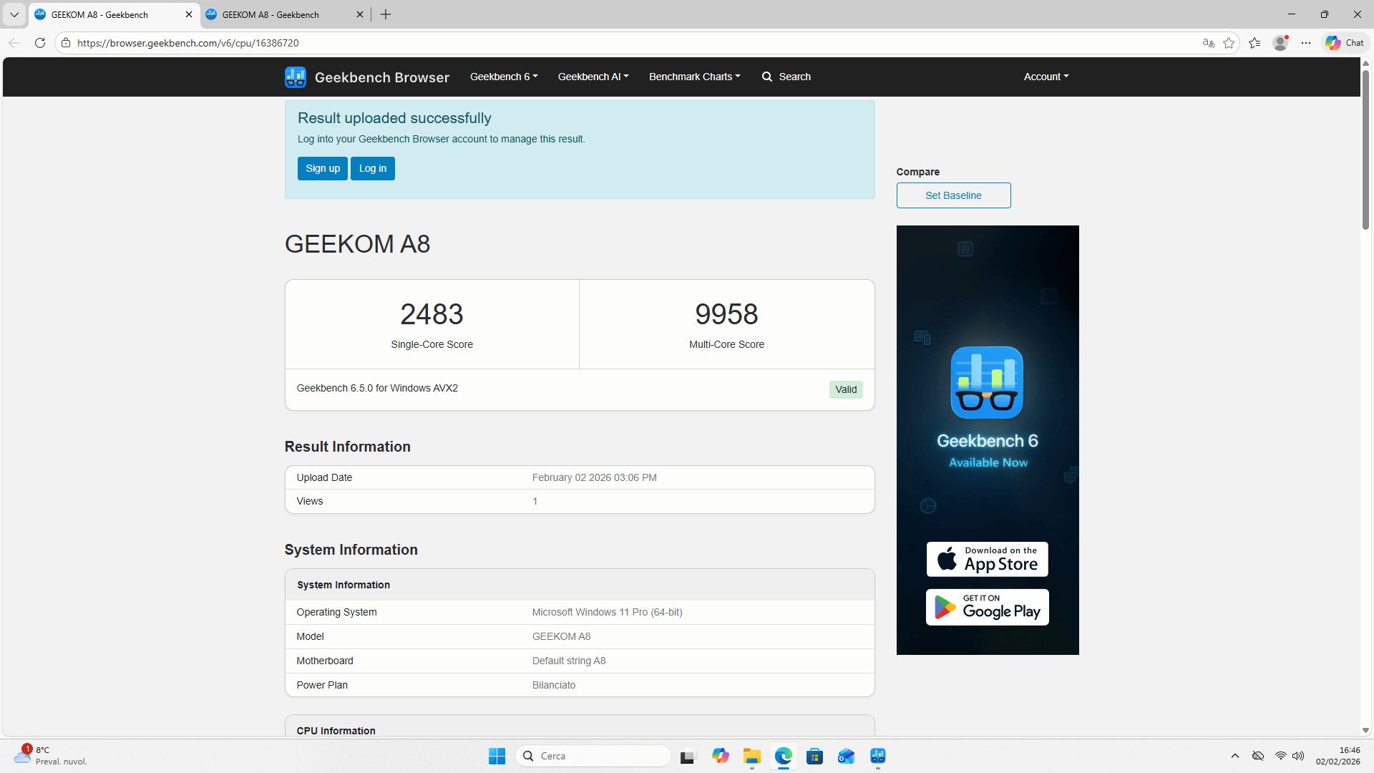Click the Sign up button
The image size is (1374, 773).
point(323,168)
